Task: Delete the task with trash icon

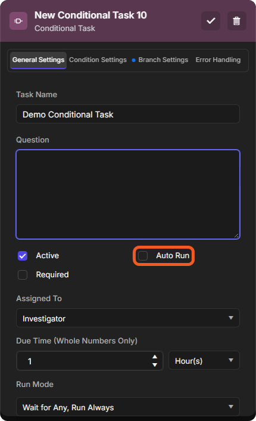Action: pyautogui.click(x=236, y=21)
